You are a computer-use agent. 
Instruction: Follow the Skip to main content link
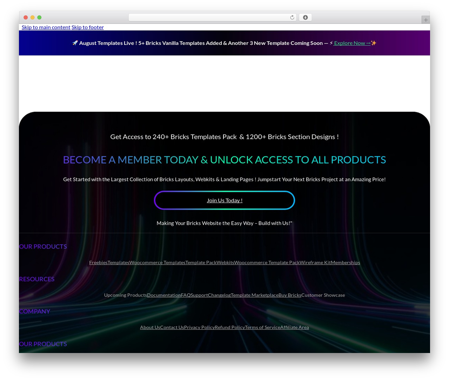(46, 27)
